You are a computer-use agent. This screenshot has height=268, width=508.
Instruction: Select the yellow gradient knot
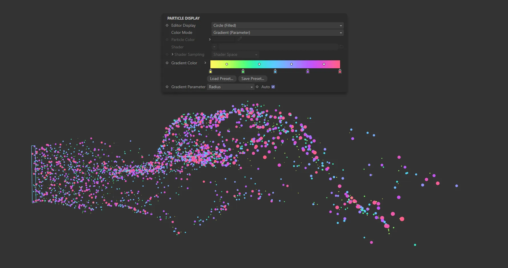[x=211, y=71]
